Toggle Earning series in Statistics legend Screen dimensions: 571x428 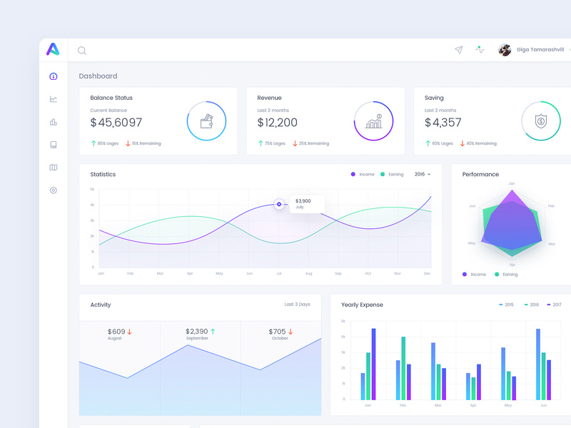click(x=392, y=174)
